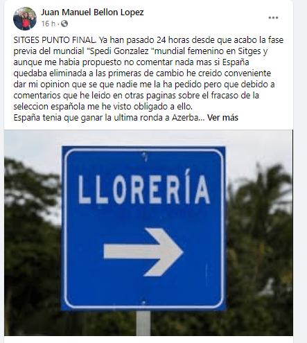The image size is (307, 343).
Task: Click the gray sign pole in the photo
Action: coord(143,323)
